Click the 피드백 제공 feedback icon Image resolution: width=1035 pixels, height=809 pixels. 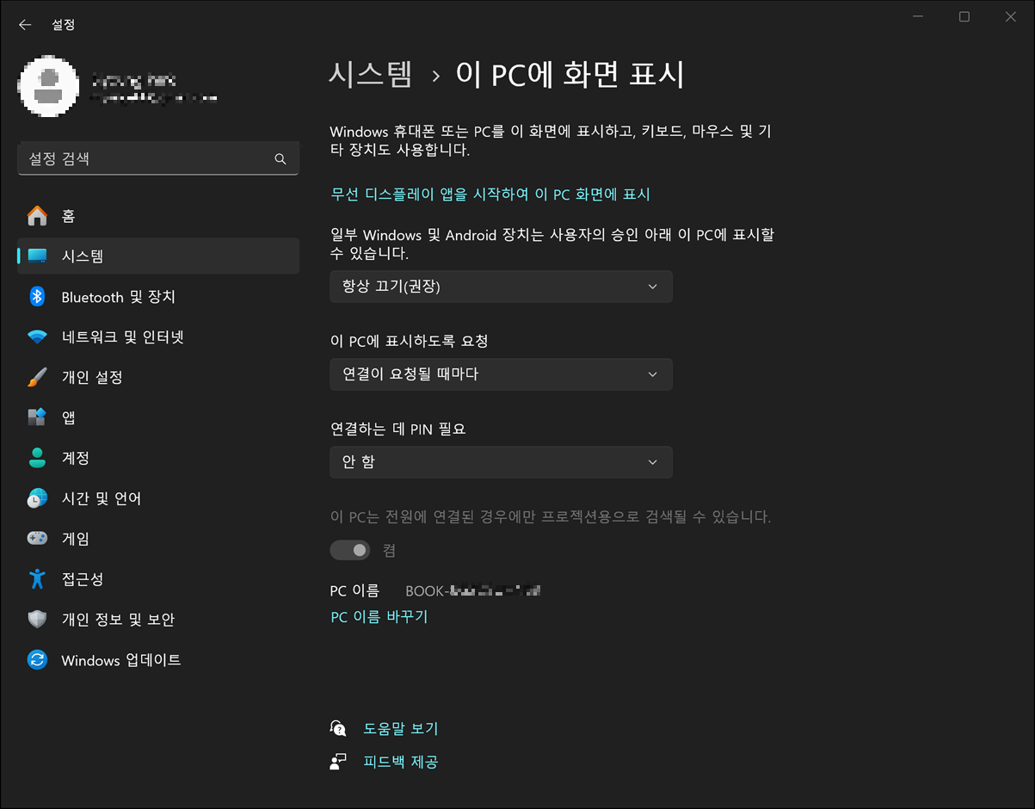coord(338,762)
